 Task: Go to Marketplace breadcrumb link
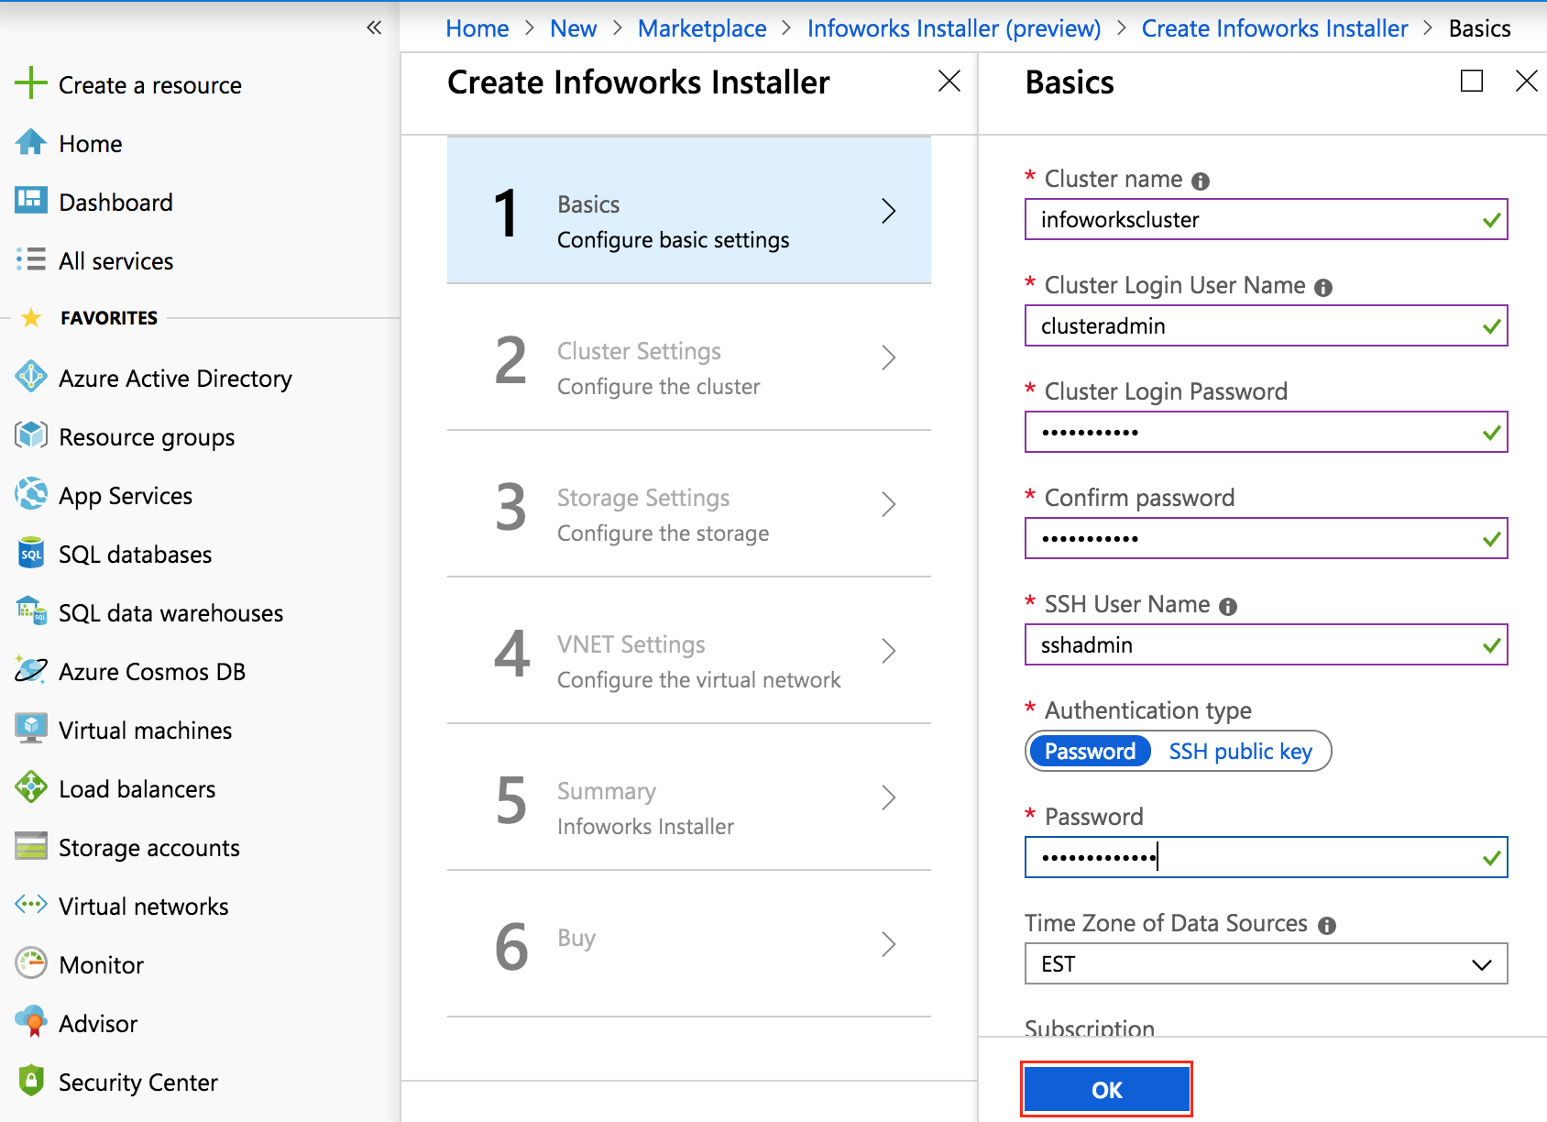(702, 28)
